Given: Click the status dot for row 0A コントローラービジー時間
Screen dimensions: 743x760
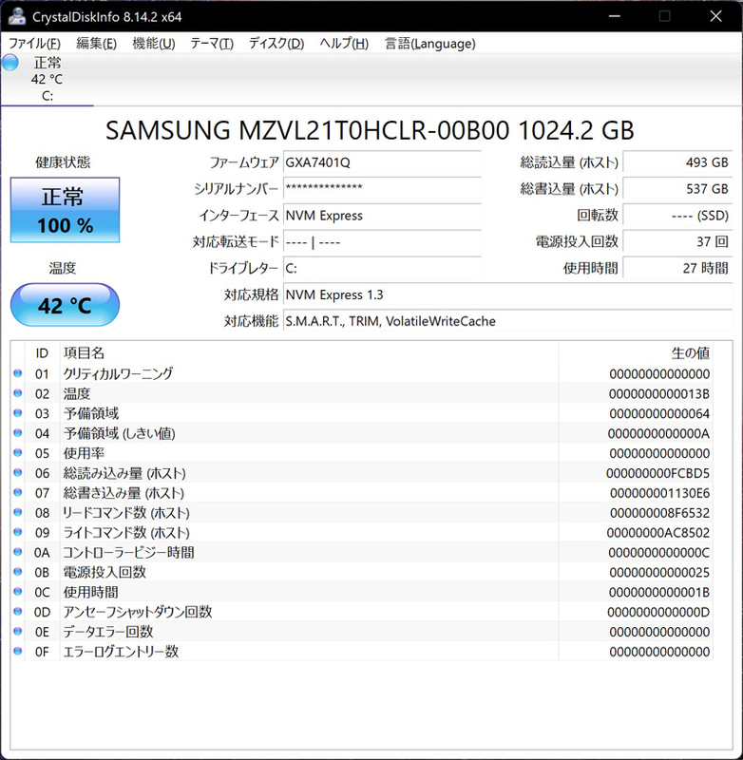Looking at the screenshot, I should click(18, 552).
